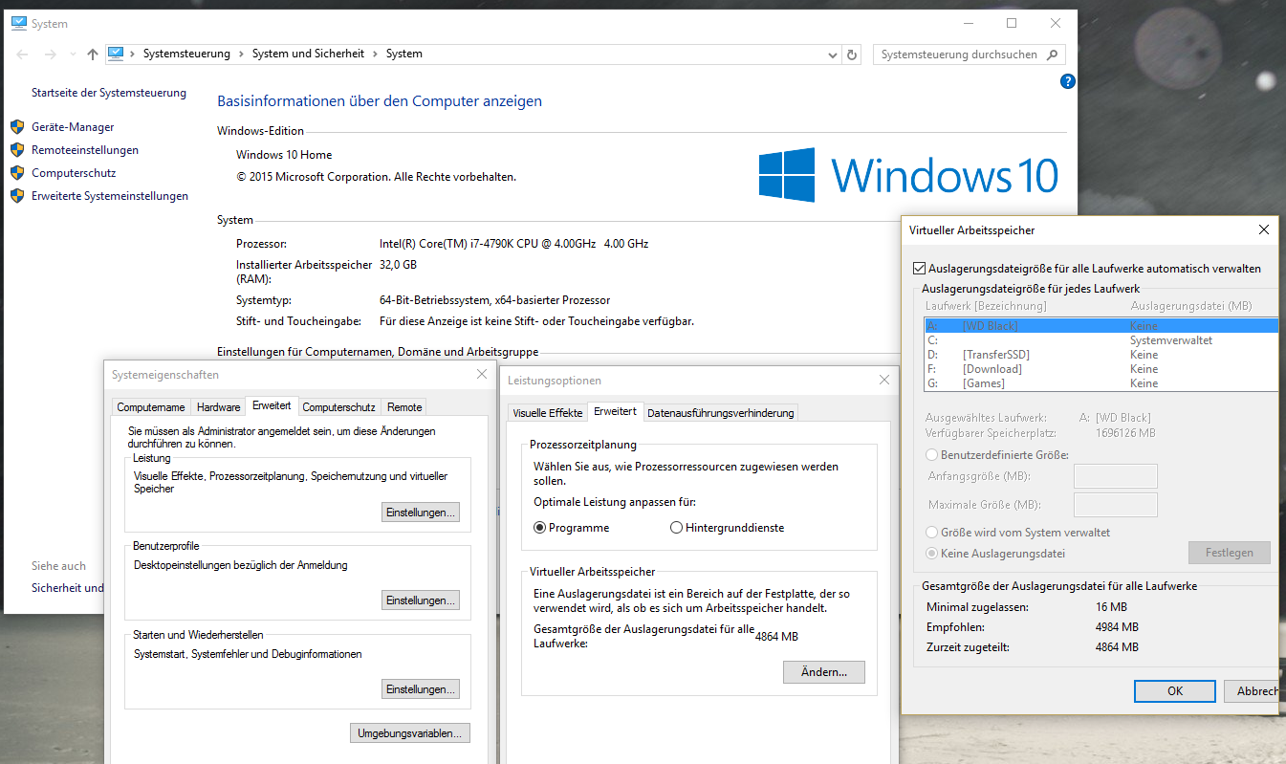The height and width of the screenshot is (764, 1286).
Task: Select Größe wird vom System verwaltet option
Action: pyautogui.click(x=932, y=532)
